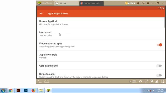Viewport: 166px width, 93px height.
Task: Click the small lock icon near the keyboard icon
Action: click(x=130, y=81)
